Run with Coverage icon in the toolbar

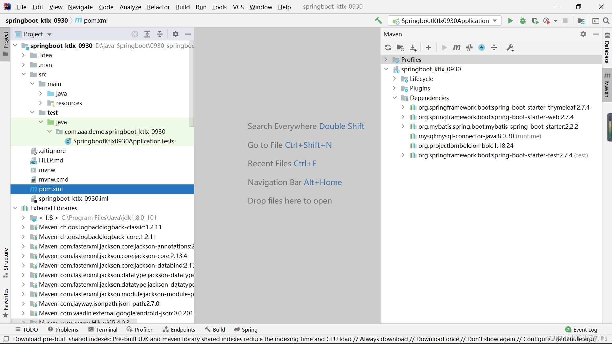coord(535,21)
